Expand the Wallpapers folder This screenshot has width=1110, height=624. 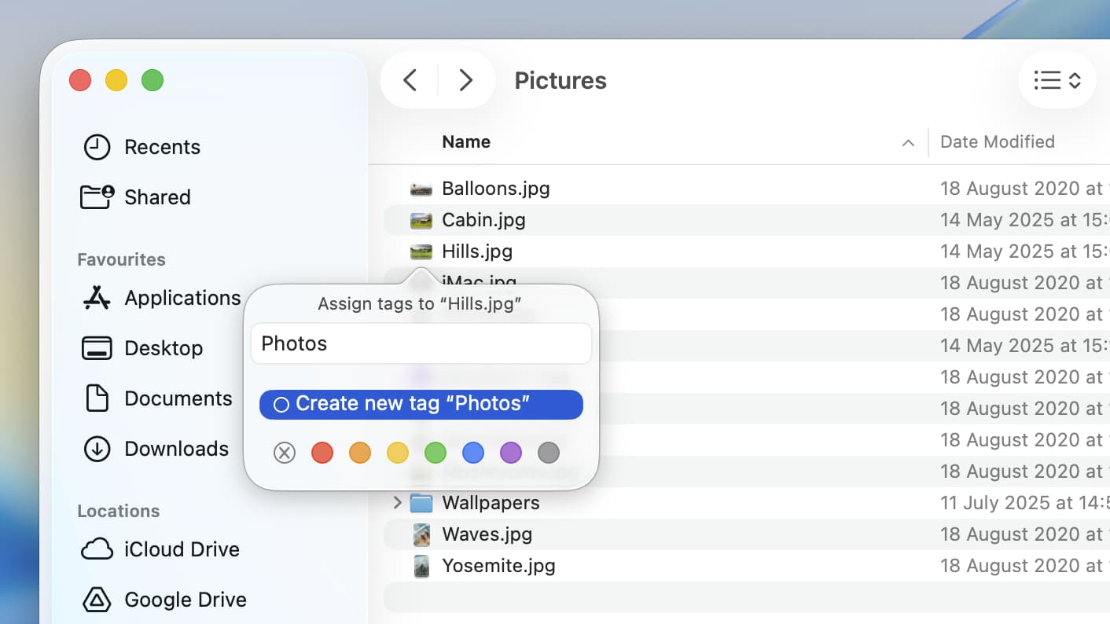tap(396, 503)
